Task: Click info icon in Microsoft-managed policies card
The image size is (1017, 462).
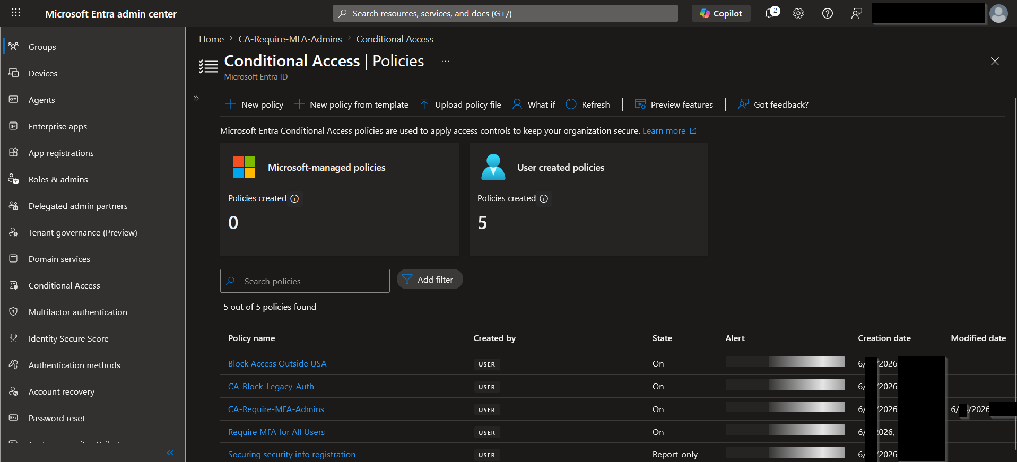Action: pyautogui.click(x=294, y=198)
